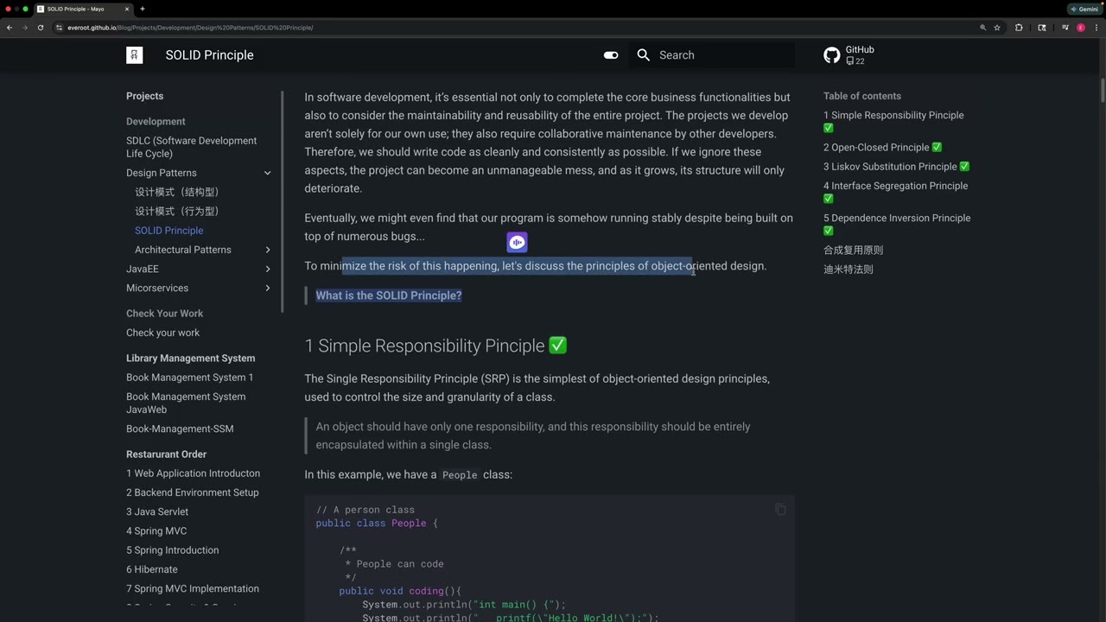Click the GitHub octocat icon

click(831, 55)
